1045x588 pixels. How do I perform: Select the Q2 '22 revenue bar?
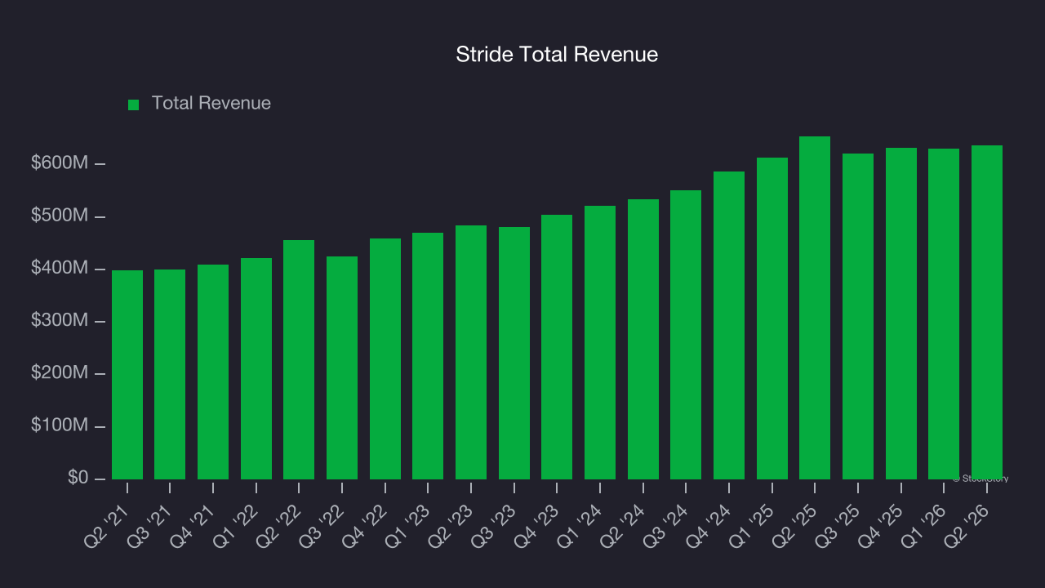click(x=299, y=359)
